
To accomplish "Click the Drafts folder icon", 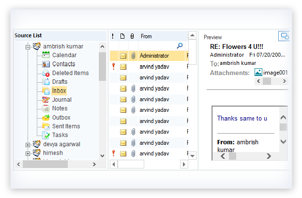I will pyautogui.click(x=46, y=82).
